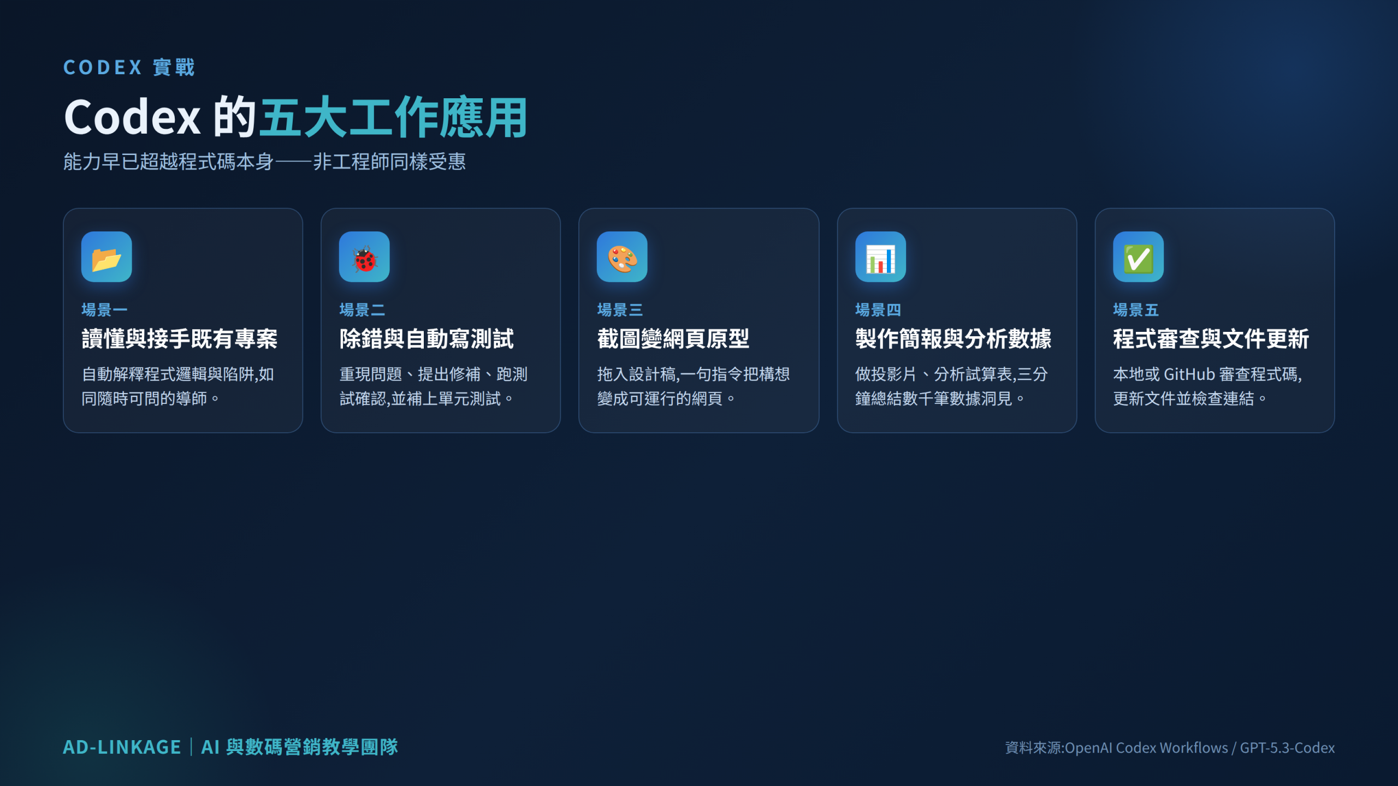Click subtitle '能力早已超越程式碼本身——非工程師同樣受惠'
Image resolution: width=1398 pixels, height=786 pixels.
coord(264,162)
